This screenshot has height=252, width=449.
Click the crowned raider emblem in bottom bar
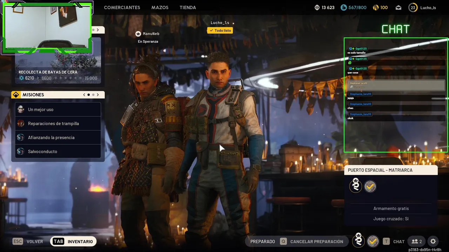click(358, 240)
